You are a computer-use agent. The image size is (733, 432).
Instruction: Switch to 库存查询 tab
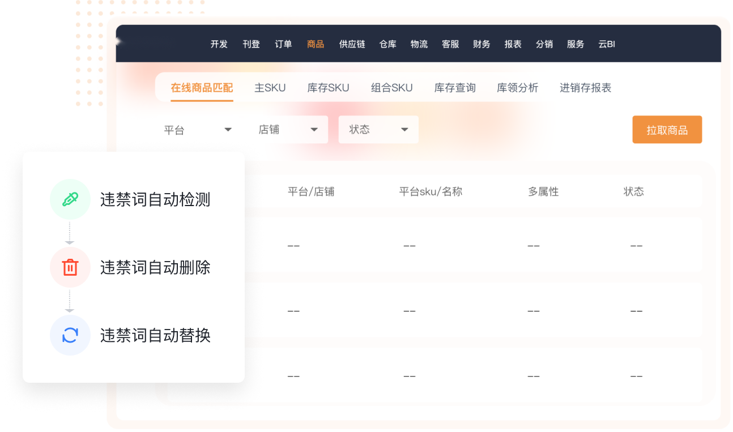[455, 88]
